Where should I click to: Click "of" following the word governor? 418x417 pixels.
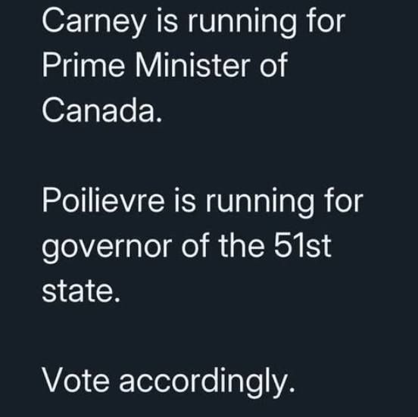tap(195, 245)
